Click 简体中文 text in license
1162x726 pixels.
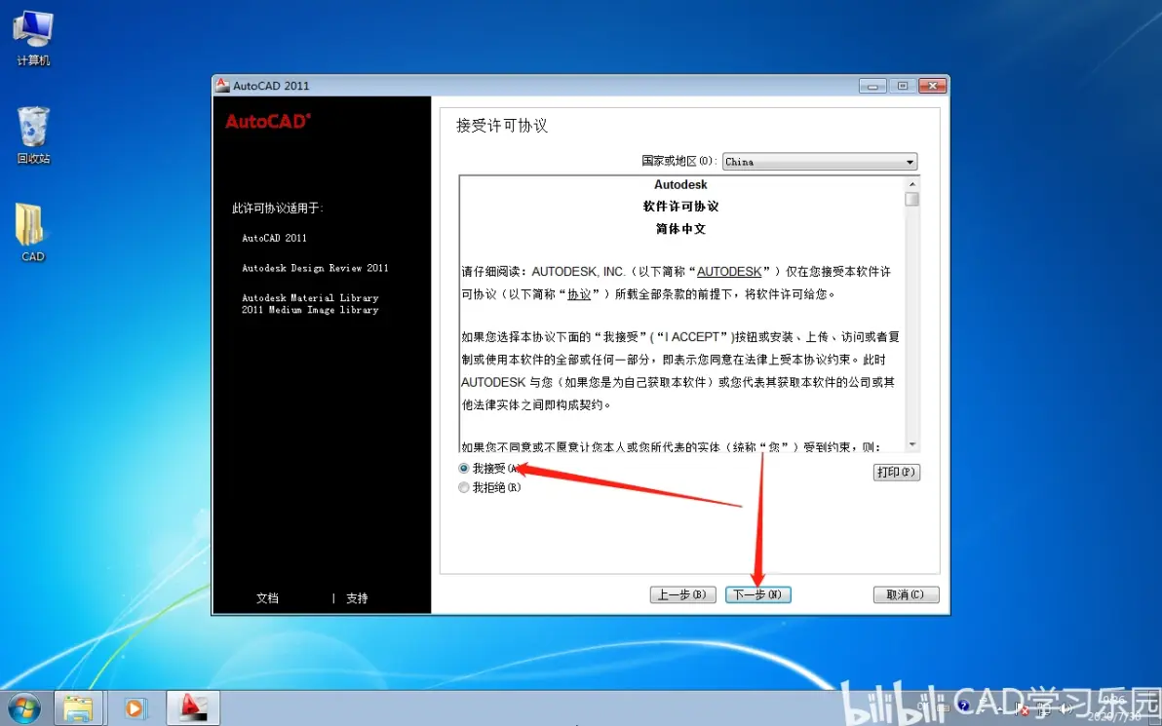(x=680, y=229)
